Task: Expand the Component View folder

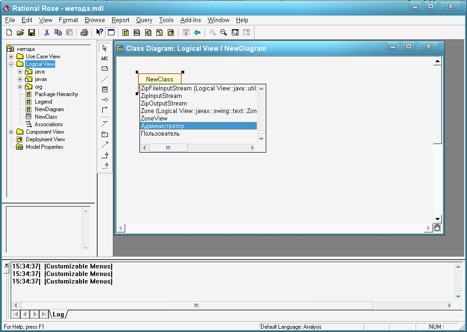Action: pos(11,132)
